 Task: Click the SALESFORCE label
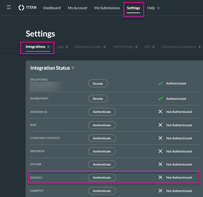[39, 79]
